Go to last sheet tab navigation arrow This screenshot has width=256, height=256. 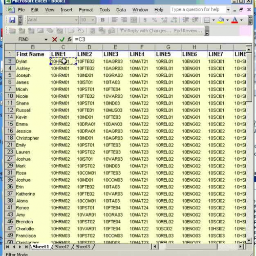(27, 247)
